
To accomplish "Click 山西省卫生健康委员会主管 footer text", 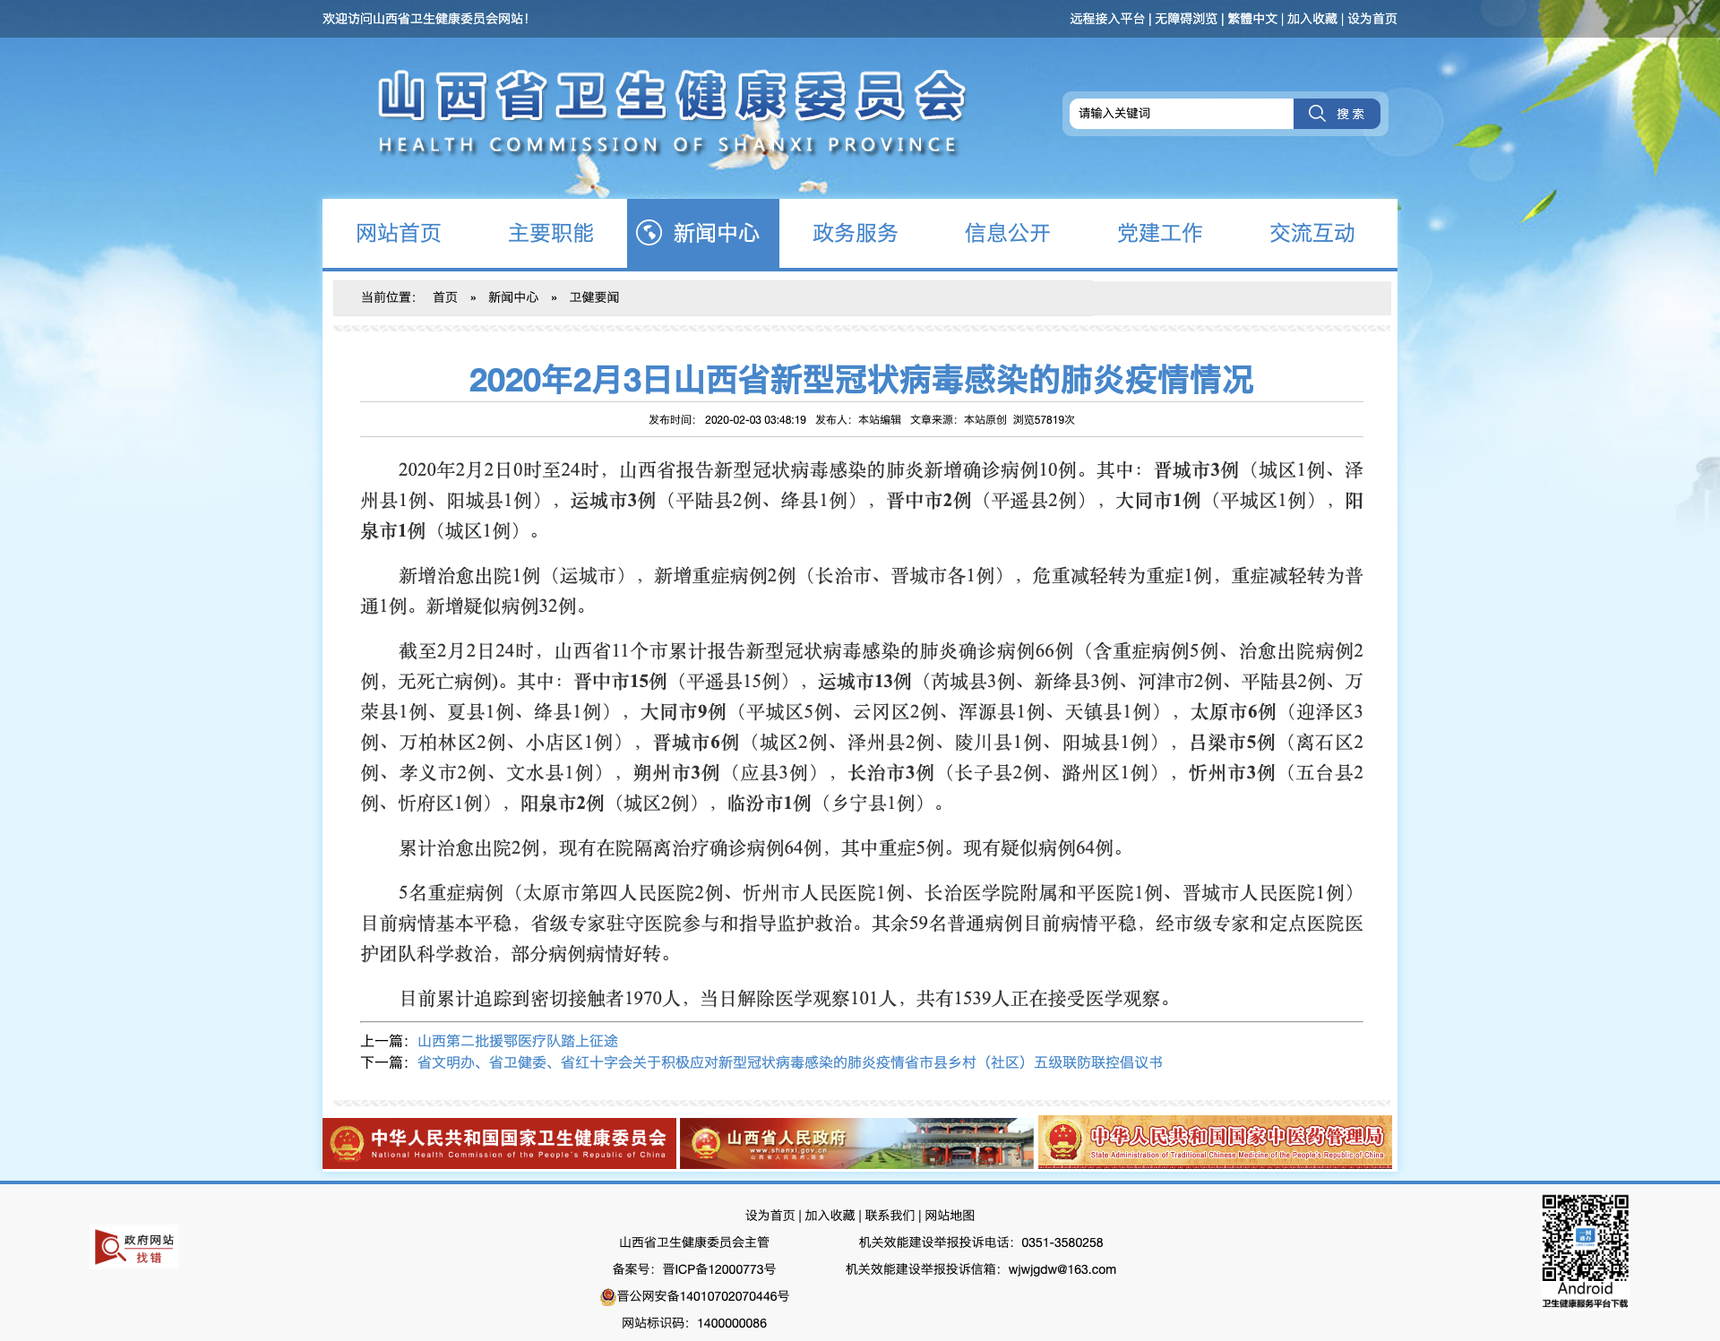I will click(694, 1242).
